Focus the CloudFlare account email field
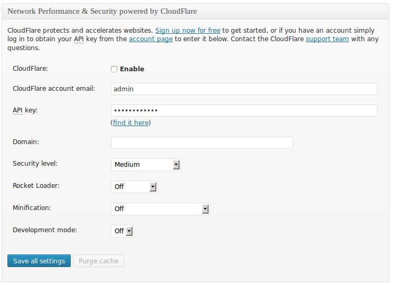Image resolution: width=394 pixels, height=285 pixels. (244, 89)
